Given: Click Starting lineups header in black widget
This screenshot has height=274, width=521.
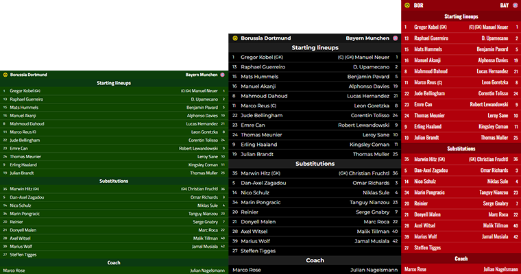Looking at the screenshot, I should pyautogui.click(x=315, y=47).
